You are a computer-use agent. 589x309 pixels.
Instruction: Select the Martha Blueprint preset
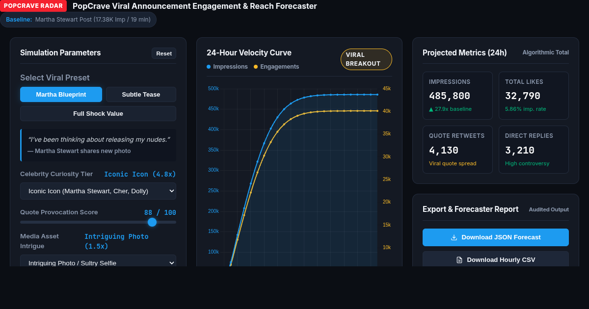point(61,94)
